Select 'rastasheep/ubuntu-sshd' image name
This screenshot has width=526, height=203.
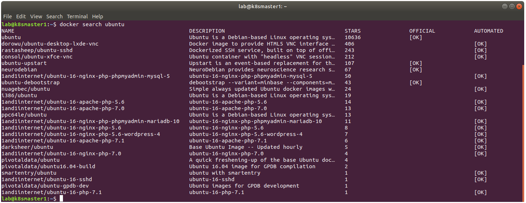point(37,50)
